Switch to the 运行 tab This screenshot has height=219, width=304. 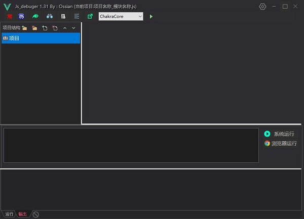point(9,214)
